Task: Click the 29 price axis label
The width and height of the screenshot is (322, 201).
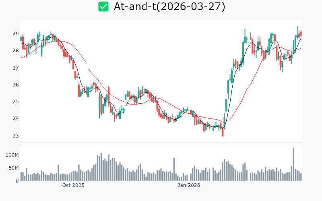Action: (16, 34)
